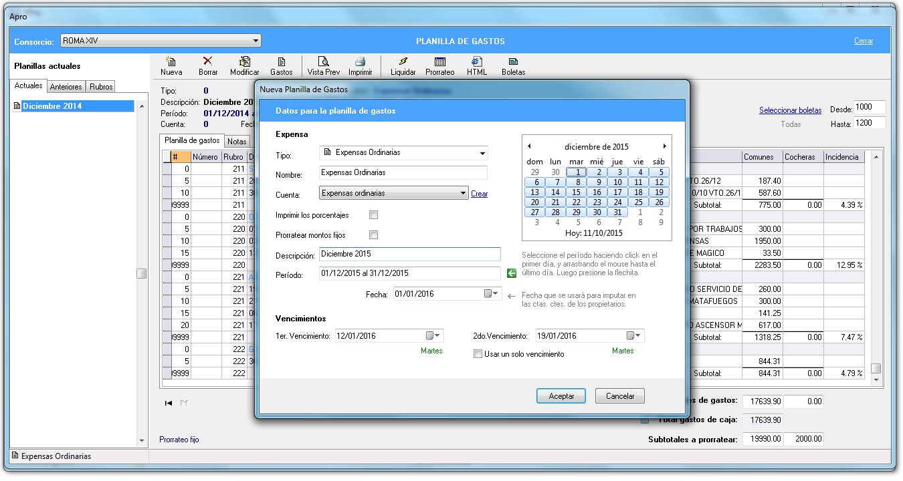Click the Descripción text field
The height and width of the screenshot is (481, 903).
409,255
